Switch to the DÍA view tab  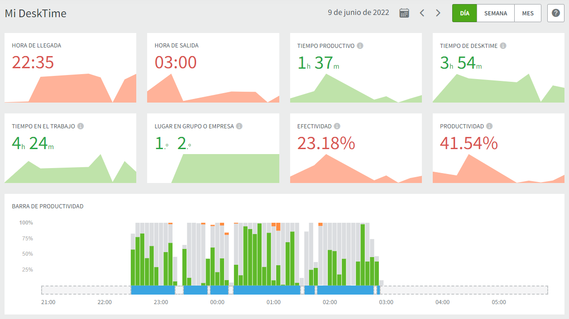coord(464,13)
